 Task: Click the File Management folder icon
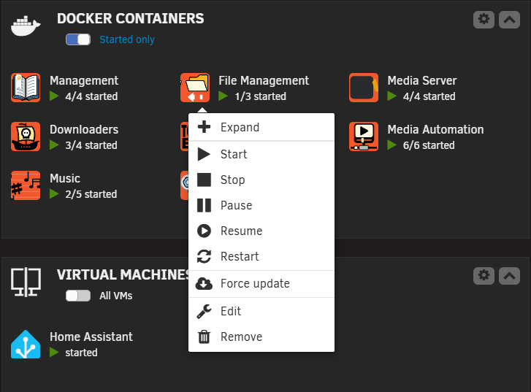(x=195, y=88)
